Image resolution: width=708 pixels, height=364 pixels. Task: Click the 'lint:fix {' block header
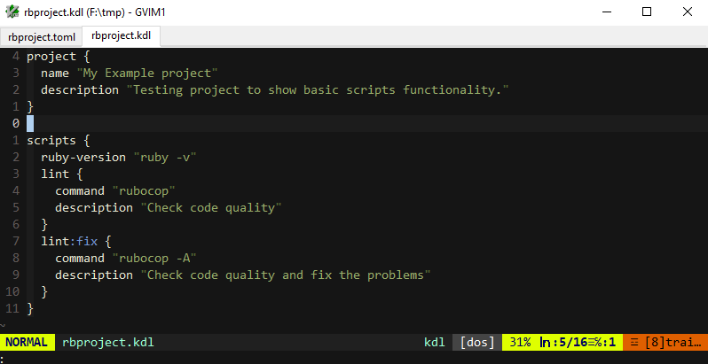(76, 241)
